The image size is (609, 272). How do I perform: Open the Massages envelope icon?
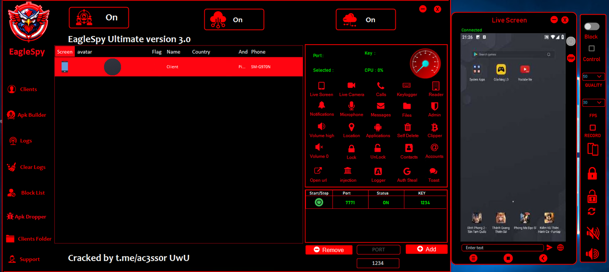(x=381, y=106)
